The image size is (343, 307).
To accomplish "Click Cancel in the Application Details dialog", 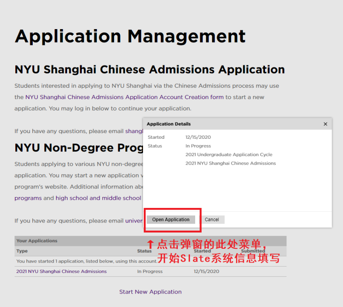I will pyautogui.click(x=213, y=219).
